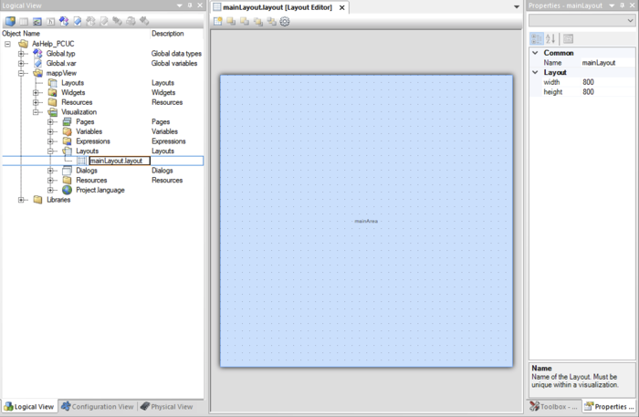Click the second overlapping-squares icon in Layout Editor toolbar
This screenshot has height=417, width=639.
click(x=245, y=21)
